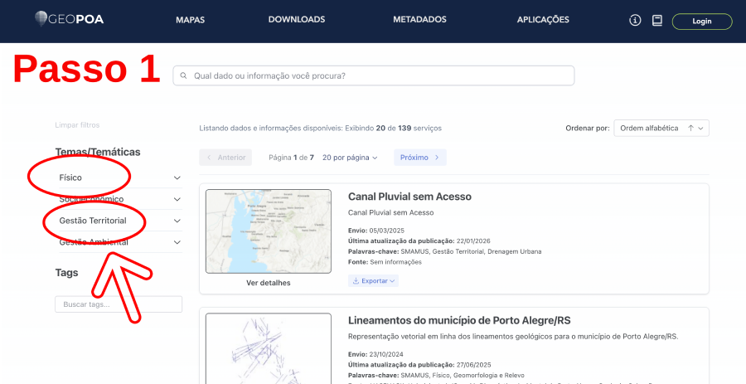Click the Login button

(x=702, y=21)
